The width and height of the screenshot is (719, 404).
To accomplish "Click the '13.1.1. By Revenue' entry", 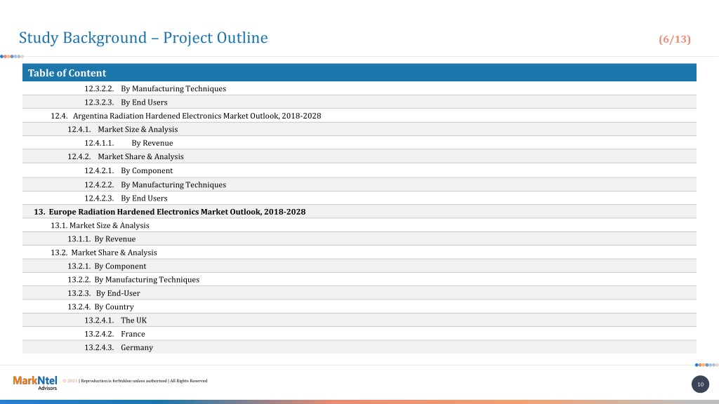I will (x=101, y=238).
